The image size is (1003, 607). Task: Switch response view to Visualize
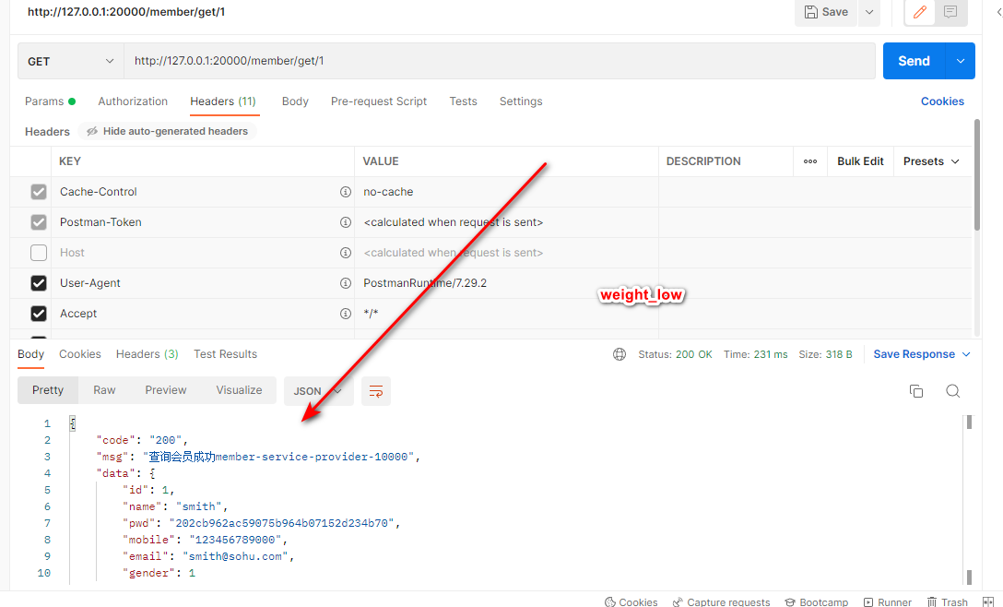240,390
